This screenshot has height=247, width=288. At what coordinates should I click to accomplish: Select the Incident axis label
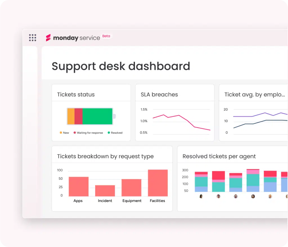[x=105, y=201]
